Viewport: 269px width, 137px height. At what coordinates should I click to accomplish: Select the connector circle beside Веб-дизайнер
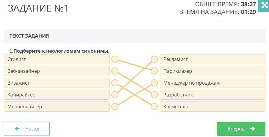click(x=115, y=71)
